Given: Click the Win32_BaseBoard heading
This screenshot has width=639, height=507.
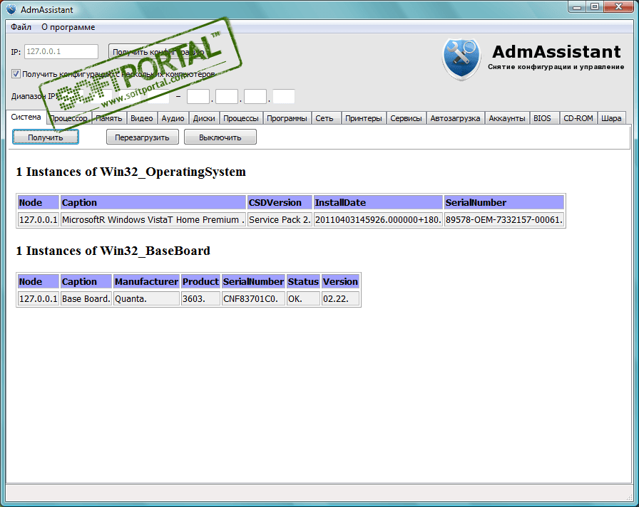Looking at the screenshot, I should [x=113, y=251].
